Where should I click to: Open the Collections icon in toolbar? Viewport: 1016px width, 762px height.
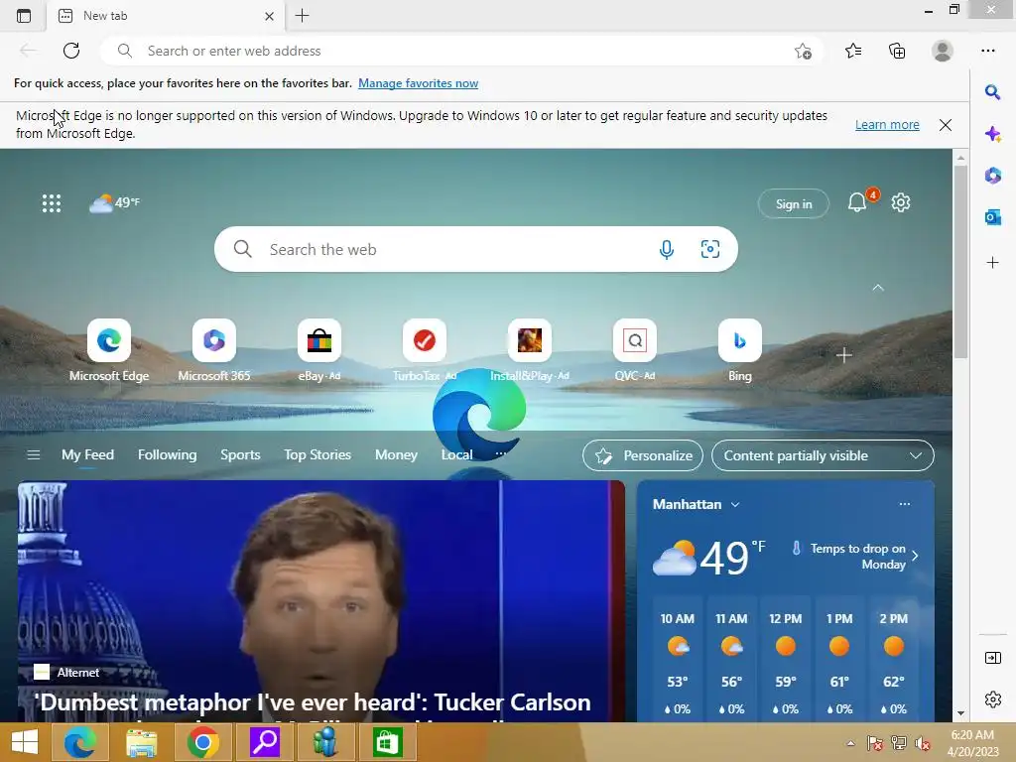(x=897, y=51)
